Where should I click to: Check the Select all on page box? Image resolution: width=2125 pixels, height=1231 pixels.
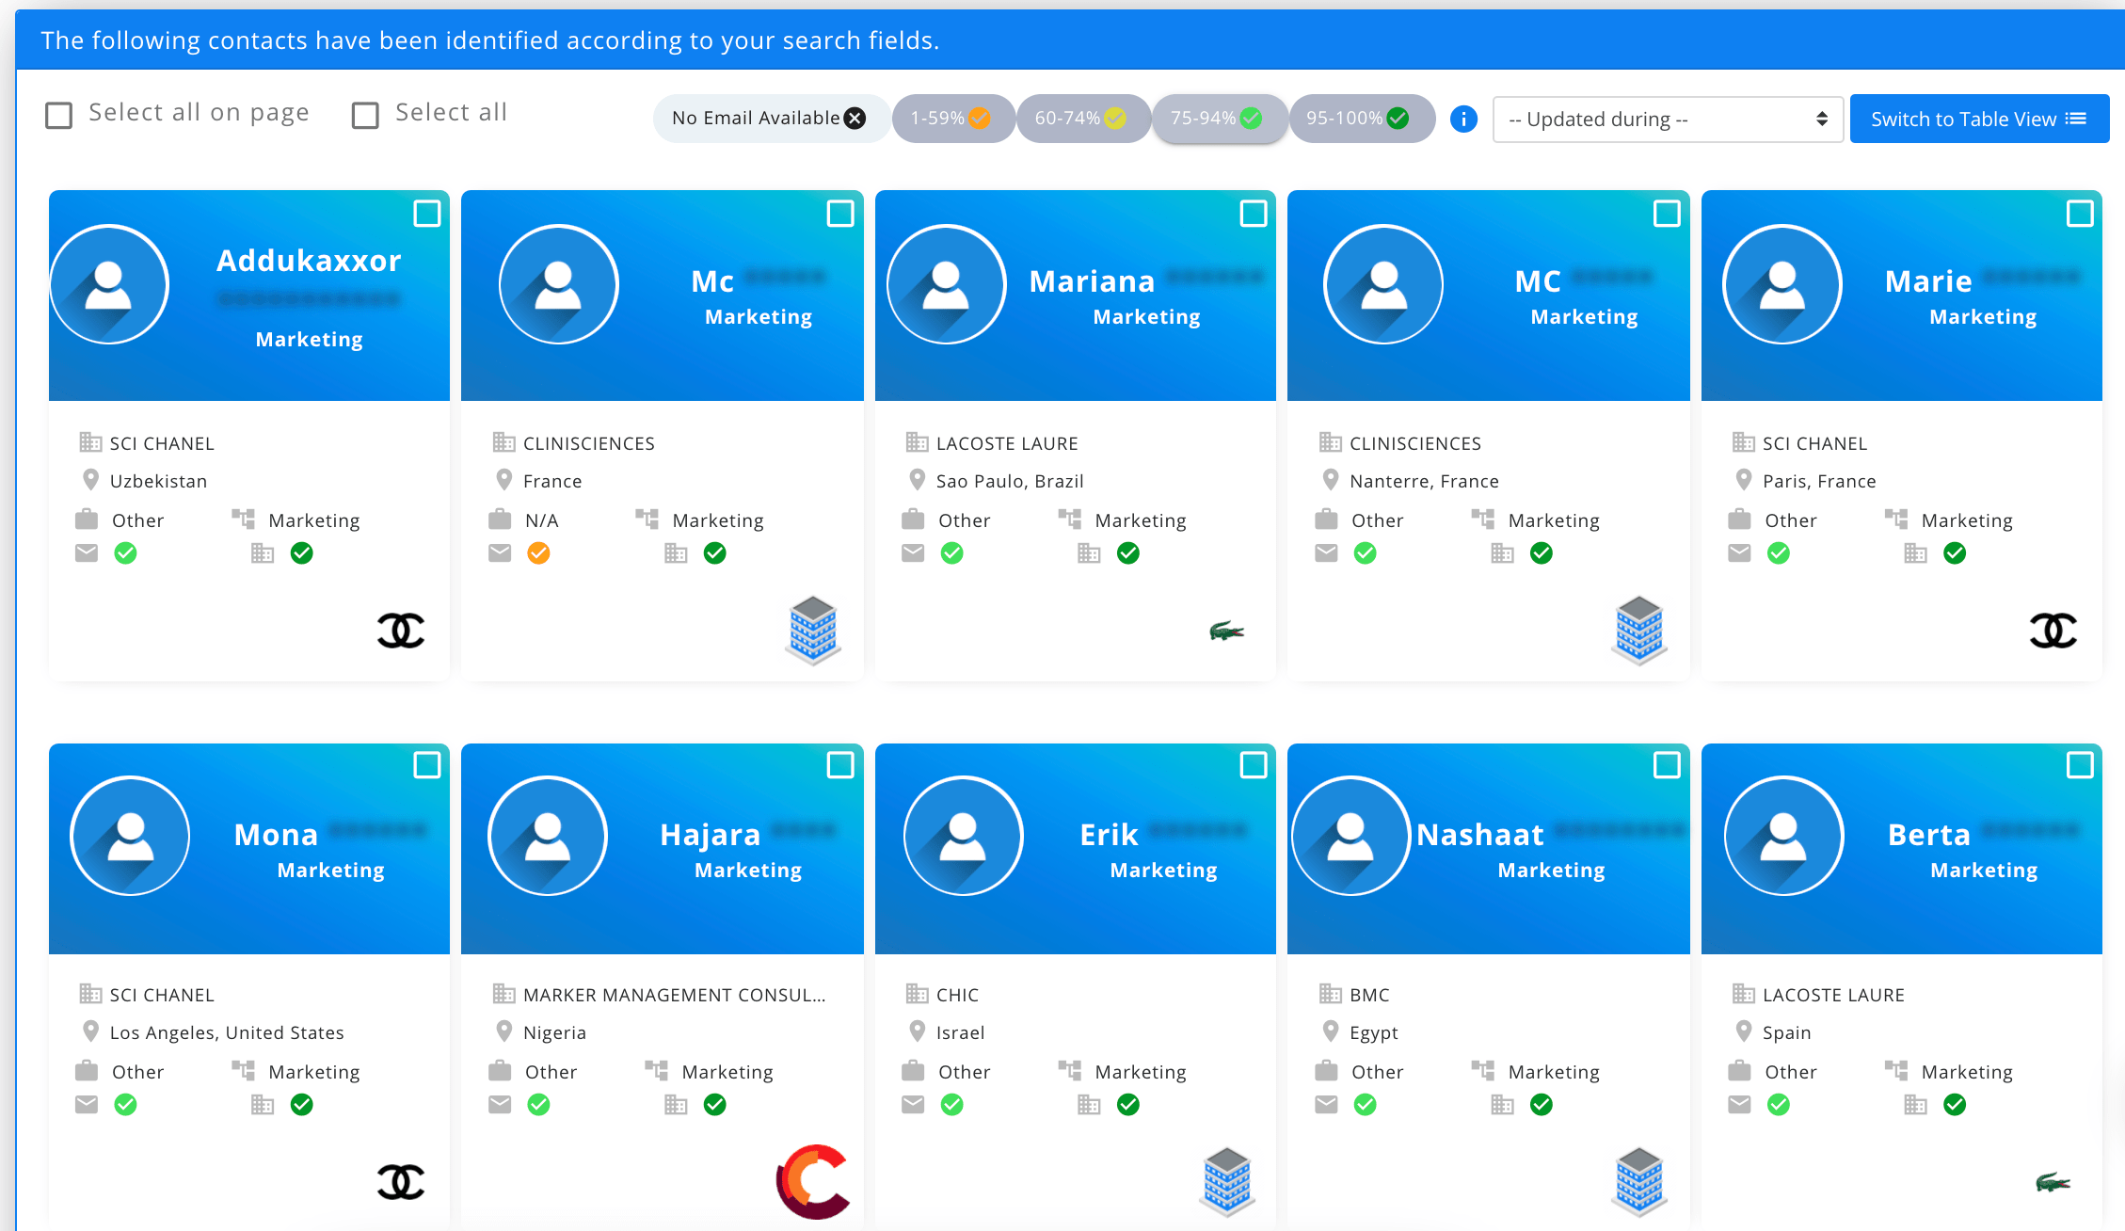coord(59,115)
